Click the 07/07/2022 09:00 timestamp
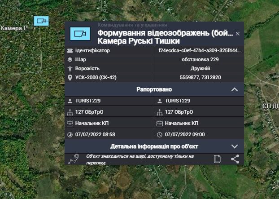The height and width of the screenshot is (199, 279). pyautogui.click(x=185, y=134)
